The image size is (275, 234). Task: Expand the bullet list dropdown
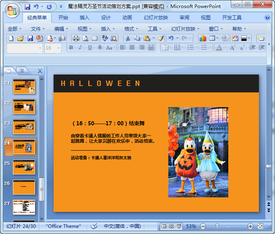tap(210, 48)
